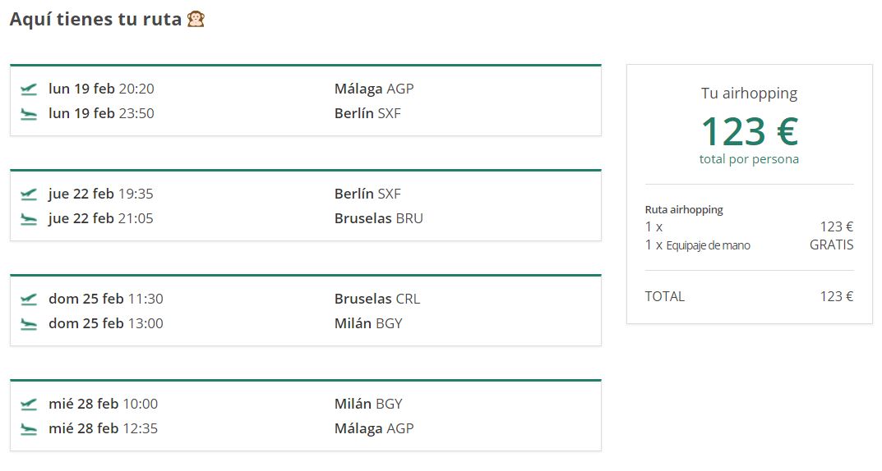Image resolution: width=882 pixels, height=471 pixels.
Task: Click the TOTAL row in price summary
Action: tap(665, 296)
